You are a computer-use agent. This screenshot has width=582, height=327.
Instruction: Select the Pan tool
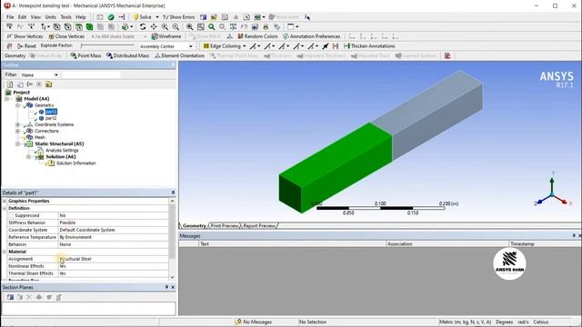(154, 26)
